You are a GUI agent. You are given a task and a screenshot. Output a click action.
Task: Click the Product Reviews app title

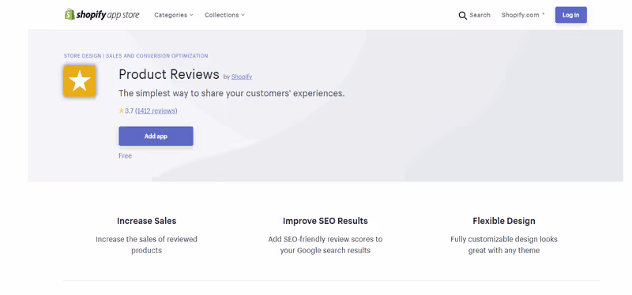(x=169, y=74)
